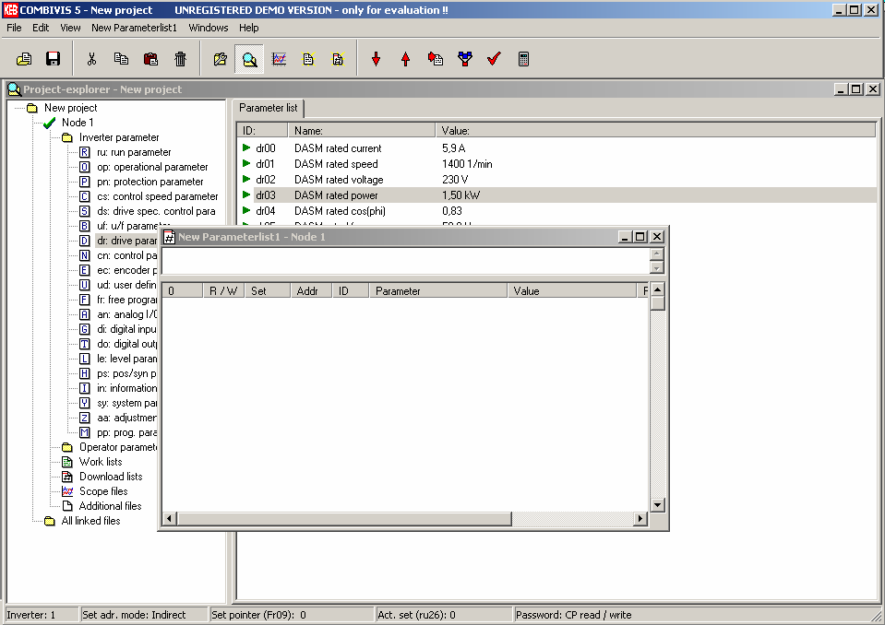This screenshot has width=885, height=625.
Task: Select 'ds: drive spec. control para' item
Action: [156, 211]
